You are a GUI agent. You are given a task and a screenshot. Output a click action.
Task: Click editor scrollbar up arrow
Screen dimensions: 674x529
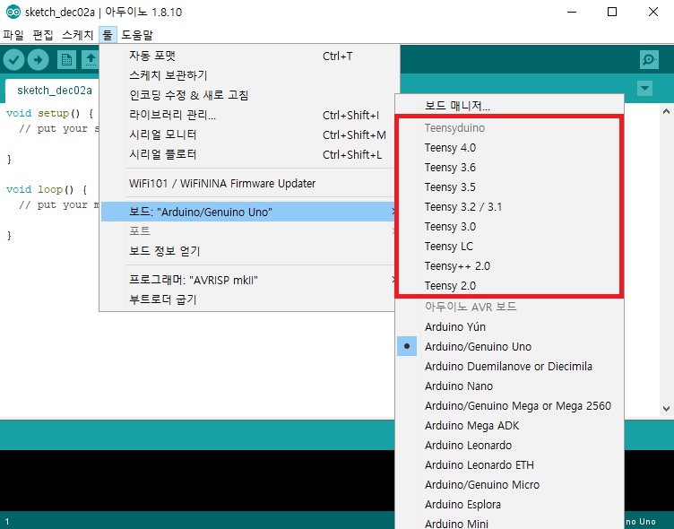coord(666,111)
